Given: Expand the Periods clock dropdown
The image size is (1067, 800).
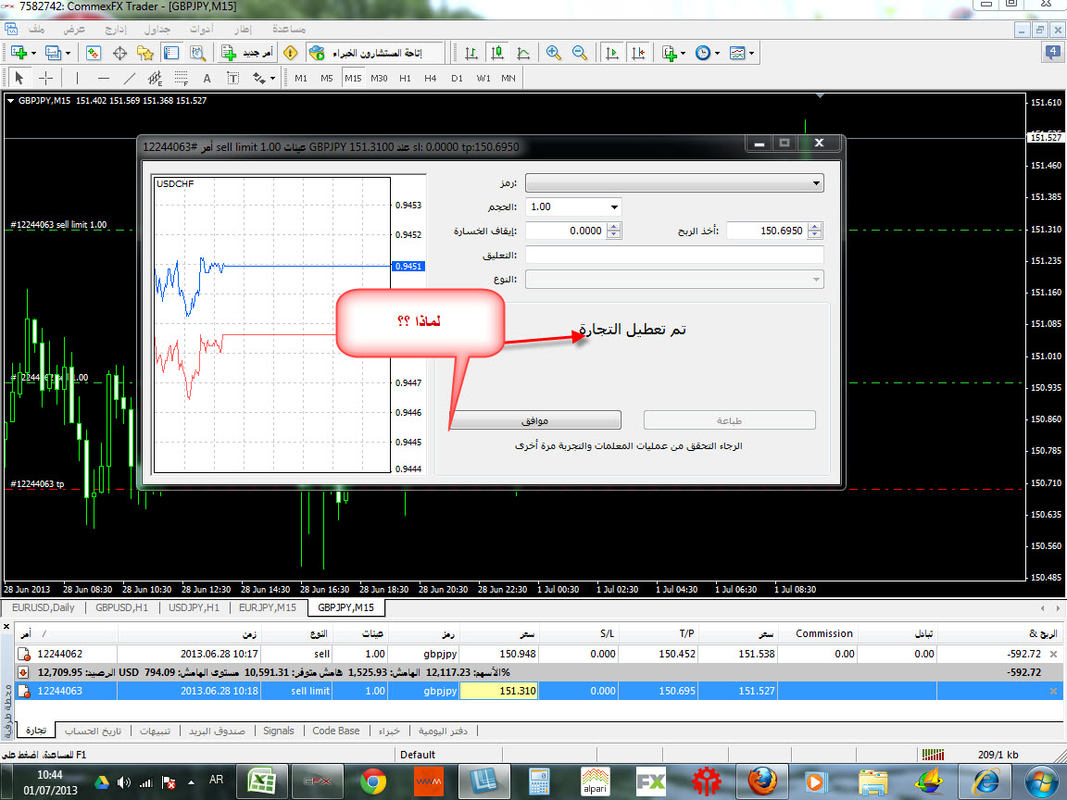Looking at the screenshot, I should point(717,53).
